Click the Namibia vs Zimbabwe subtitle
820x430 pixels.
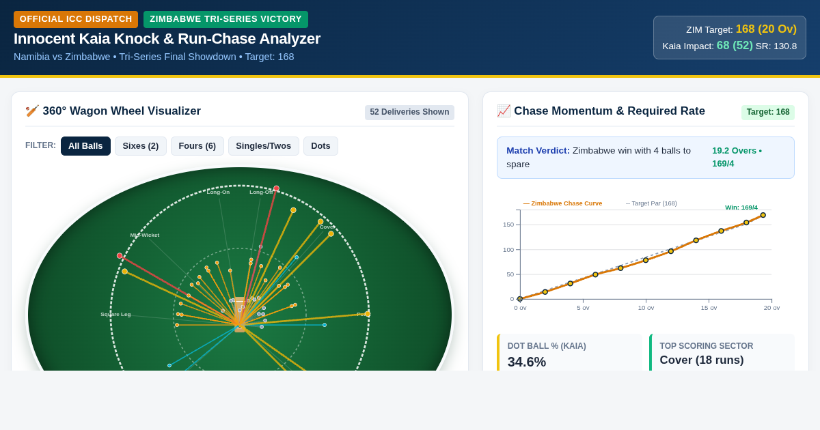pos(154,57)
